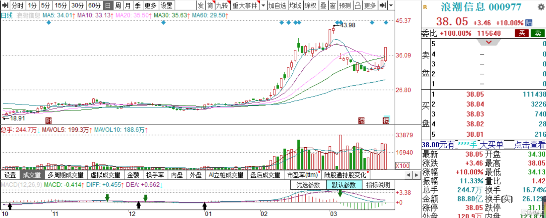Image resolution: width=546 pixels, height=218 pixels.
Task: Select the 优选参数 option
Action: click(308, 185)
